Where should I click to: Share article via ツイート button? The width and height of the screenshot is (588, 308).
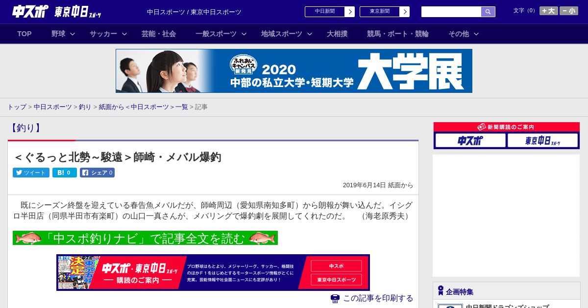point(31,173)
